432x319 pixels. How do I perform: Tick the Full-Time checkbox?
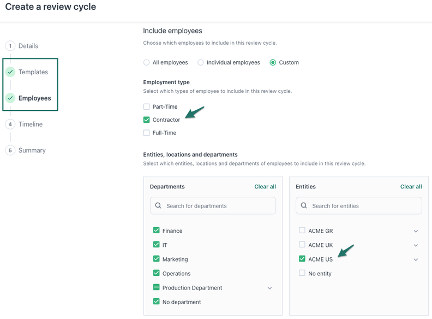pos(146,133)
